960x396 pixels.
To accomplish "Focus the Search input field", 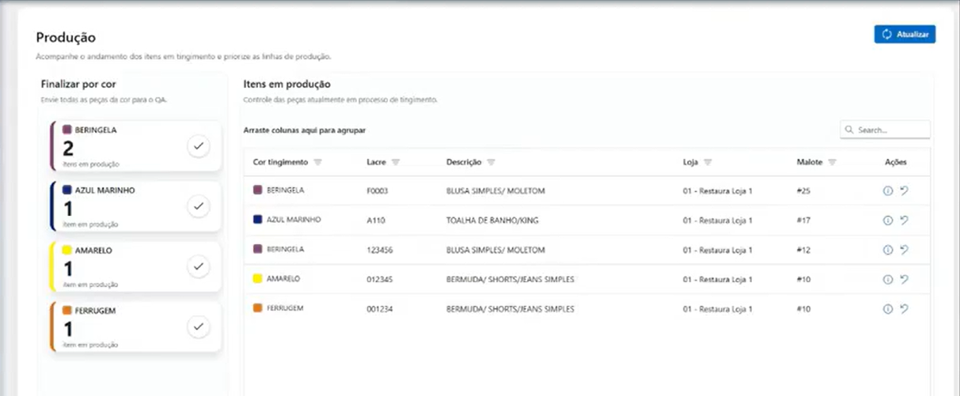I will coord(890,130).
